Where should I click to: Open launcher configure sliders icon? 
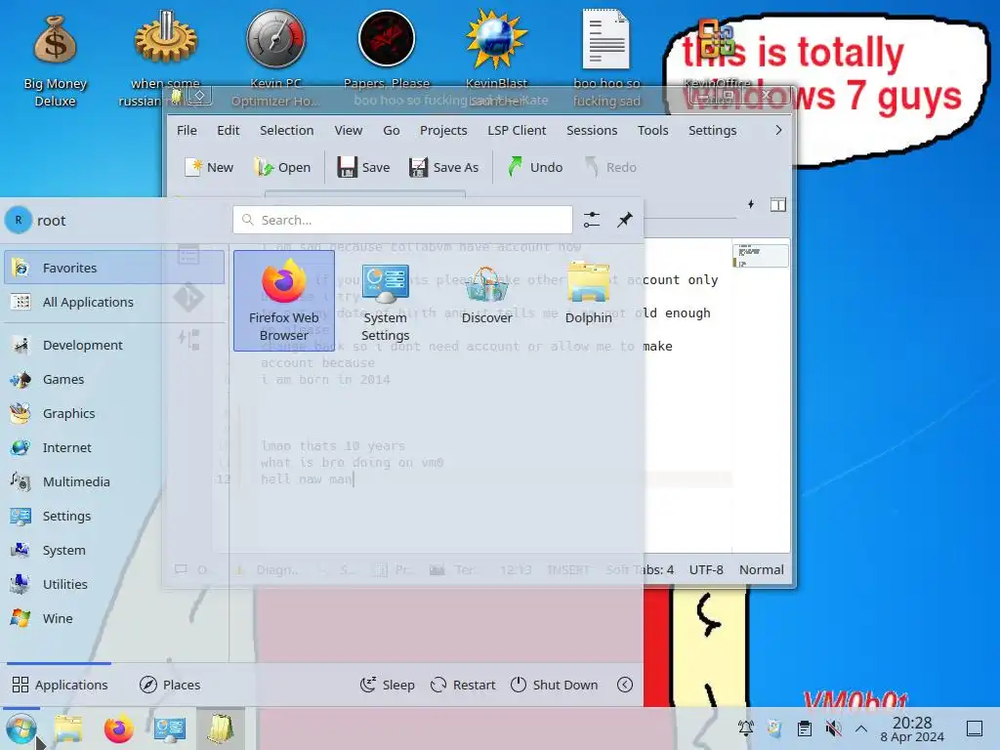coord(592,220)
